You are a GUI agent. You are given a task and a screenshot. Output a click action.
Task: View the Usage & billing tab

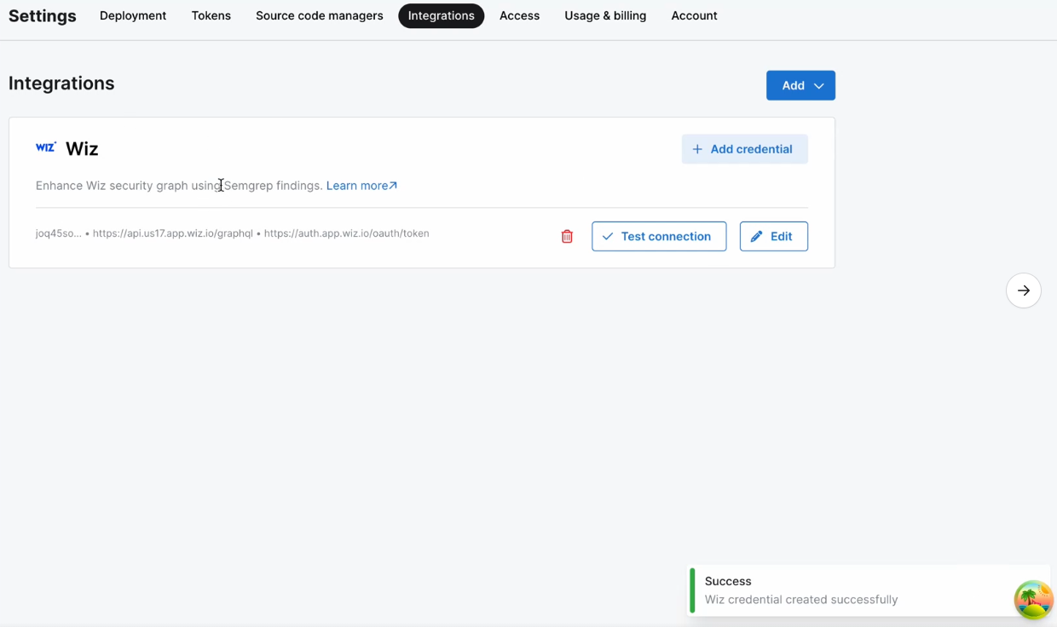pyautogui.click(x=604, y=15)
